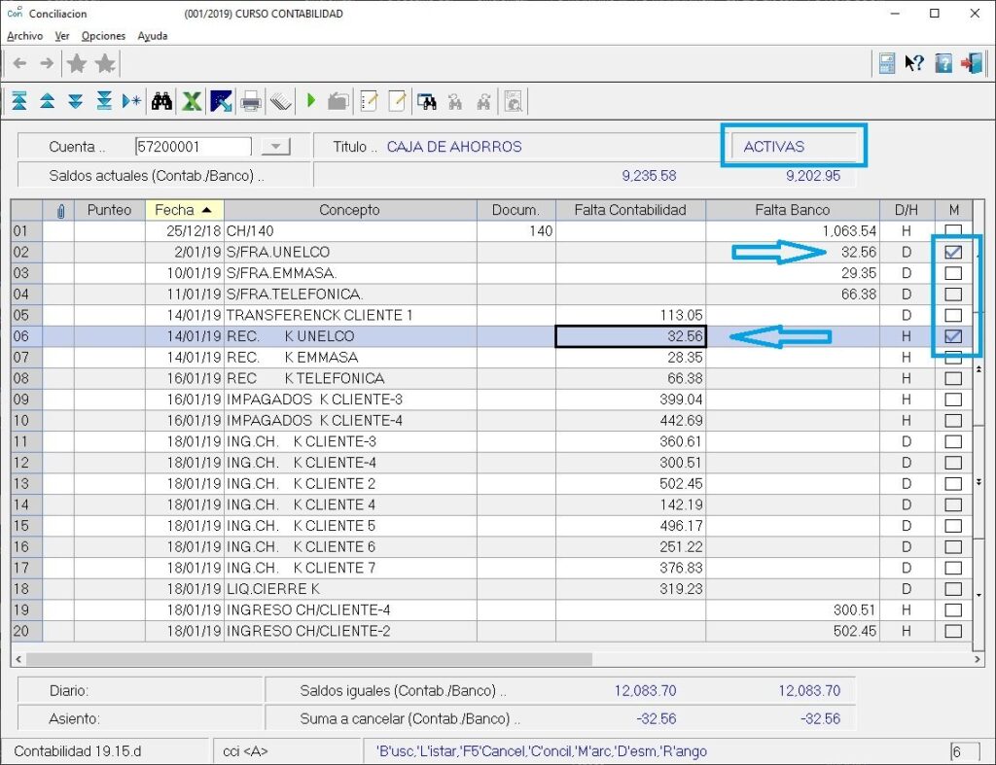The height and width of the screenshot is (765, 996).
Task: Click the document number 140 cell
Action: pos(516,231)
